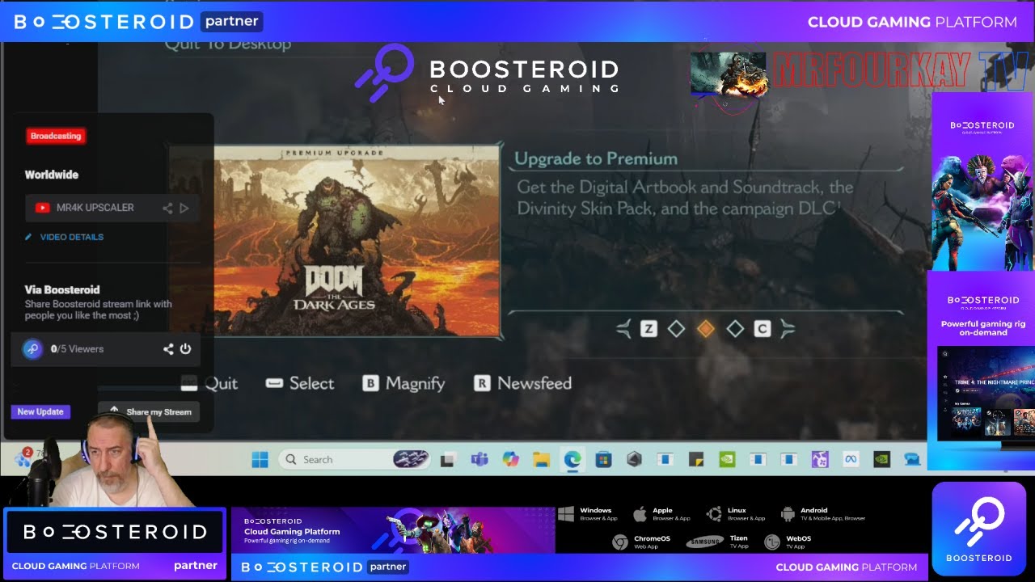The height and width of the screenshot is (582, 1035).
Task: Click the Boosteroid logo tile at bottom right
Action: 979,529
